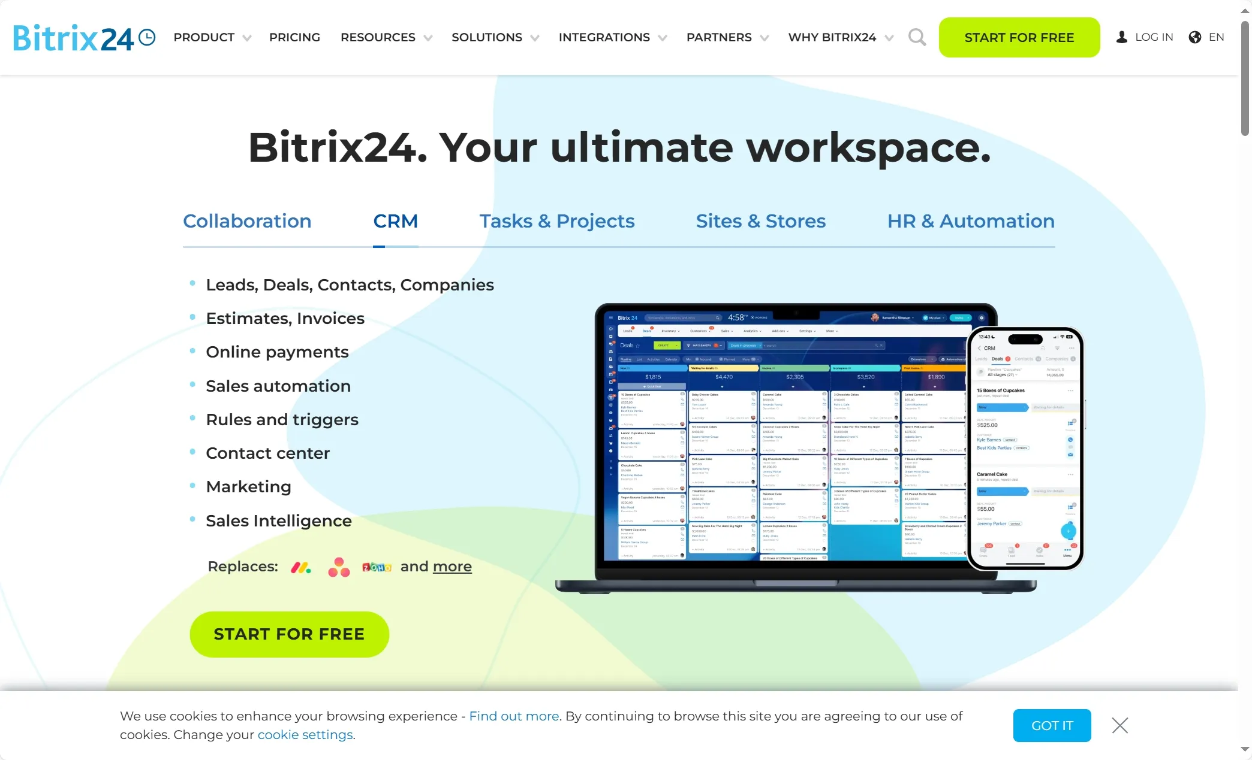Click the and more link
Image resolution: width=1252 pixels, height=760 pixels.
(452, 566)
